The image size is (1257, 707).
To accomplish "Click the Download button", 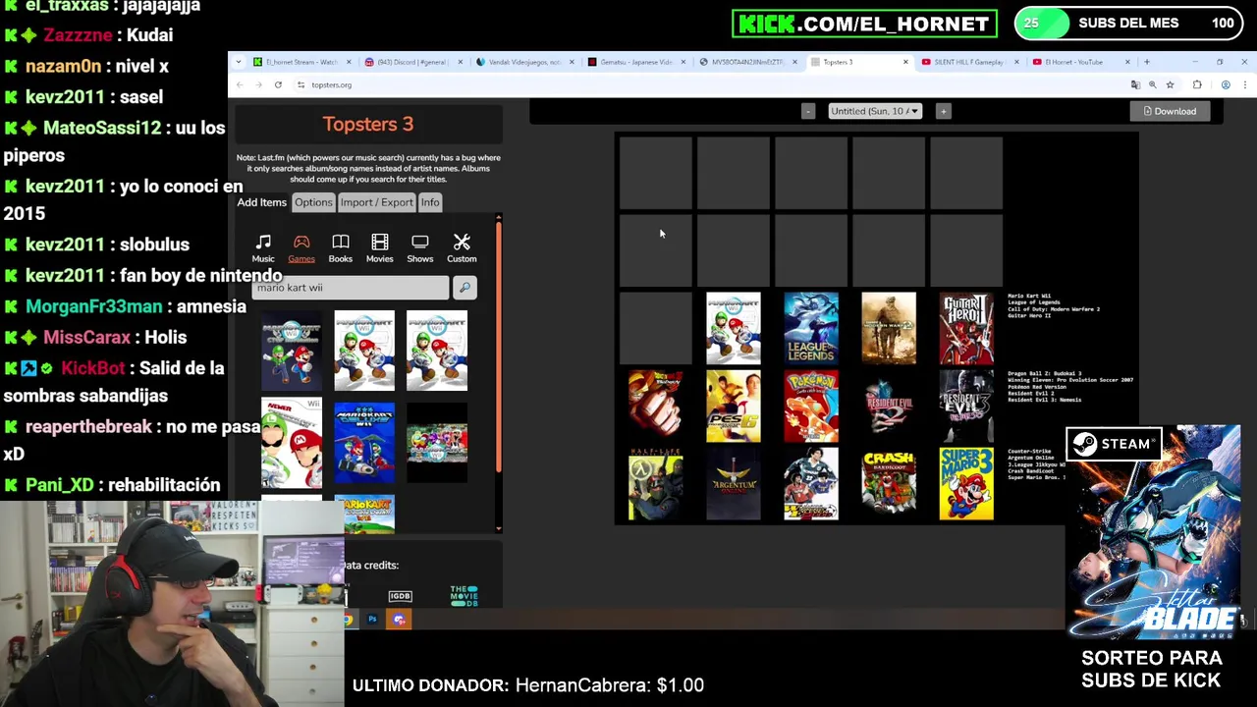I will point(1170,111).
